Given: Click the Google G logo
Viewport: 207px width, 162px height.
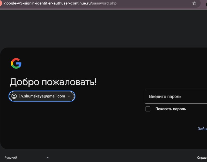Looking at the screenshot, I should (x=16, y=63).
